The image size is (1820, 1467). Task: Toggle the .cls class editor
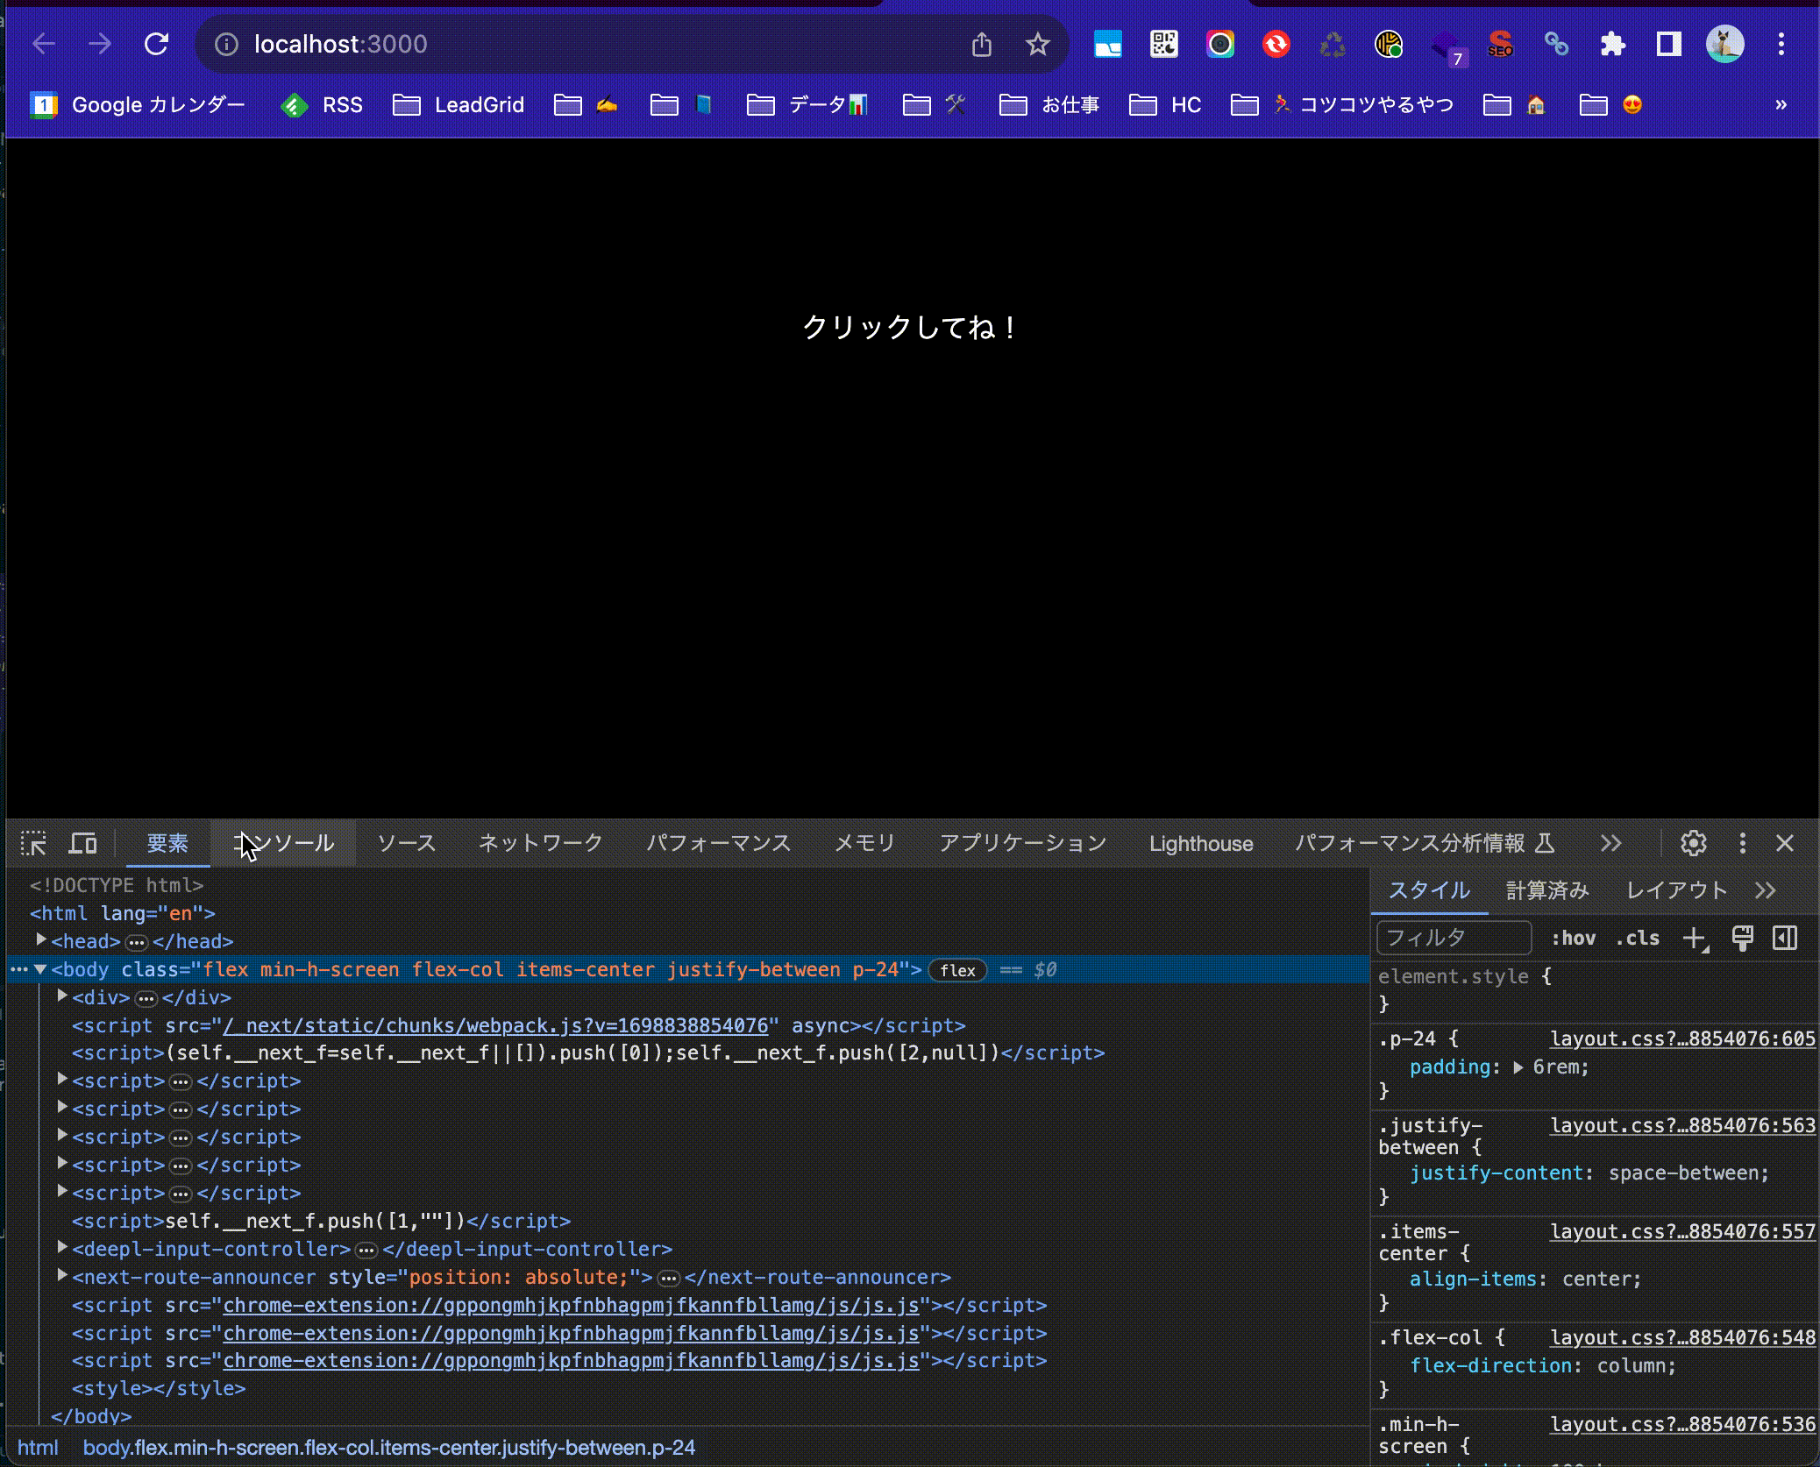click(1637, 938)
